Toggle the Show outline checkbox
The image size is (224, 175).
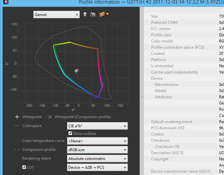pos(70,133)
